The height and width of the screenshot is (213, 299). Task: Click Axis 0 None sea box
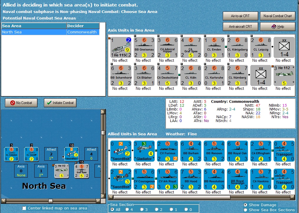point(21,171)
